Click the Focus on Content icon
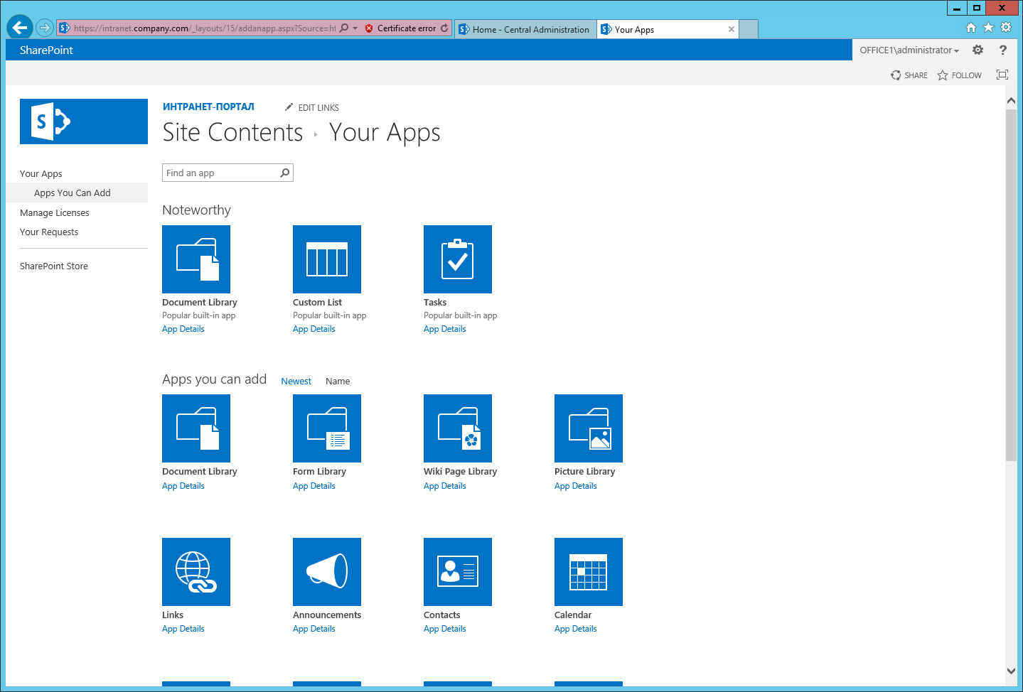Image resolution: width=1023 pixels, height=692 pixels. (1002, 75)
